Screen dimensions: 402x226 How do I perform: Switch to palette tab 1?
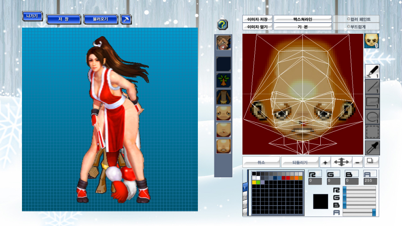tap(245, 187)
